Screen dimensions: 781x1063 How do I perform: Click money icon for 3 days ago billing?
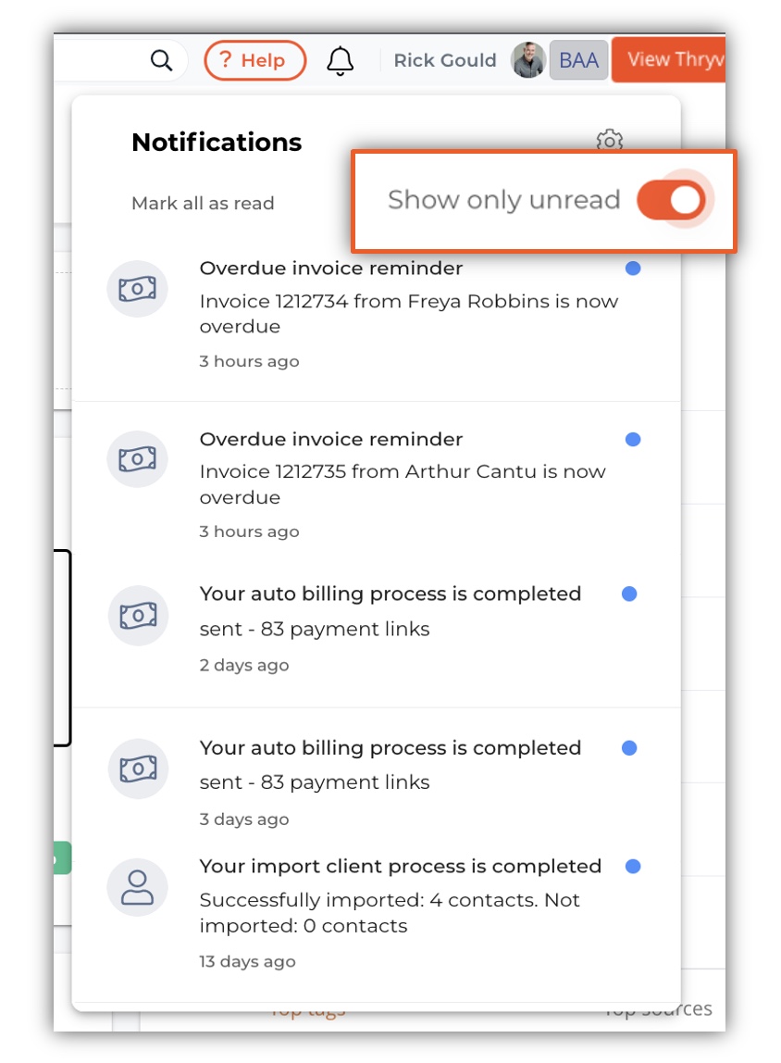coord(138,769)
